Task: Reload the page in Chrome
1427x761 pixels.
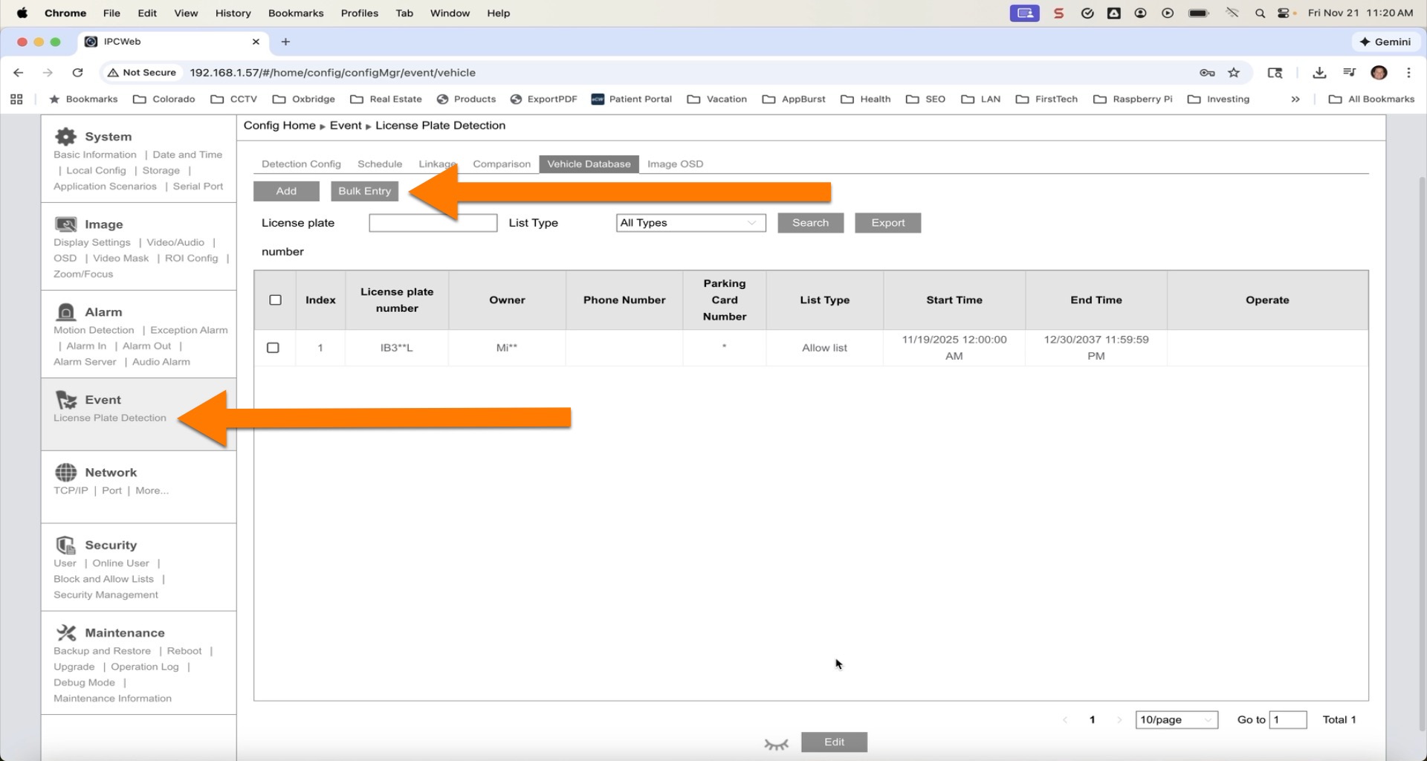Action: coord(77,73)
